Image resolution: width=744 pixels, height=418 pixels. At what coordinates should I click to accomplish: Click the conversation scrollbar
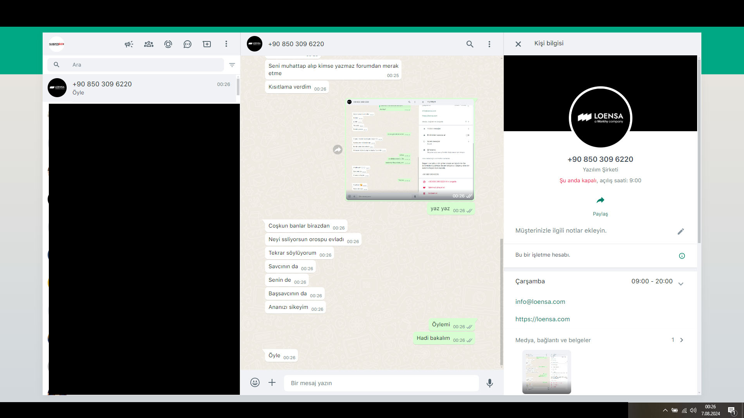point(501,302)
